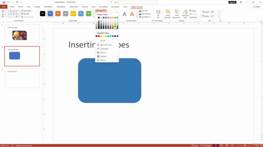This screenshot has height=147, width=263.
Task: Expand the Texture submenu
Action: pyautogui.click(x=107, y=60)
